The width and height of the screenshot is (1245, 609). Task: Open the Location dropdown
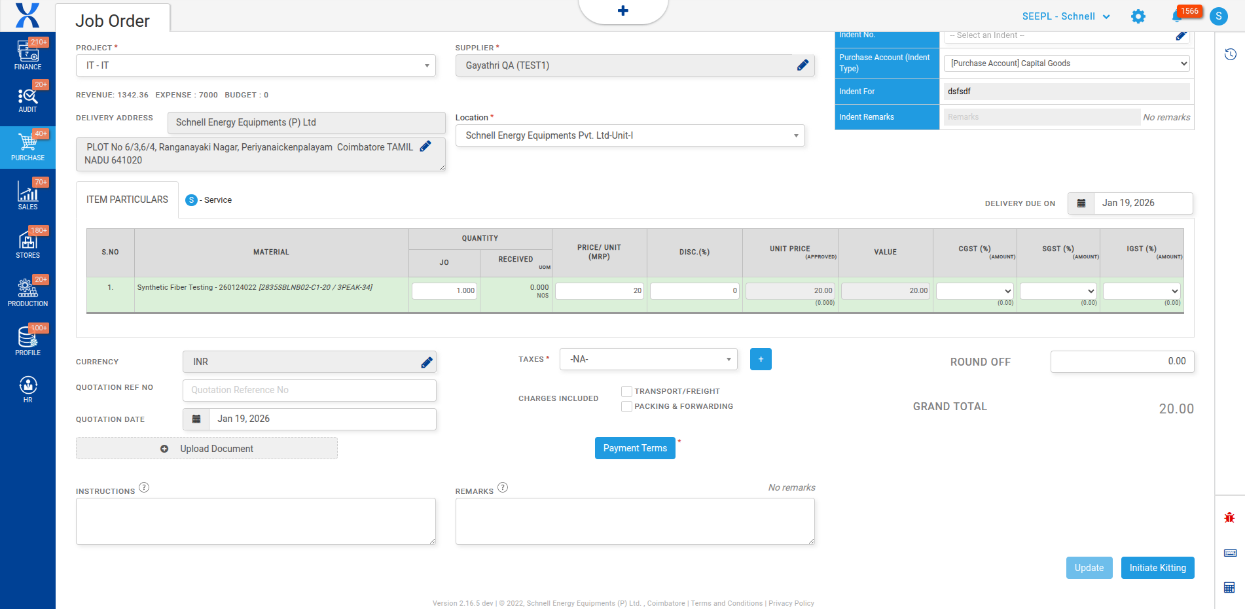coord(630,135)
